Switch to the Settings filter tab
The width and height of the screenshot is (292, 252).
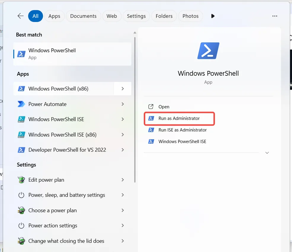point(136,16)
